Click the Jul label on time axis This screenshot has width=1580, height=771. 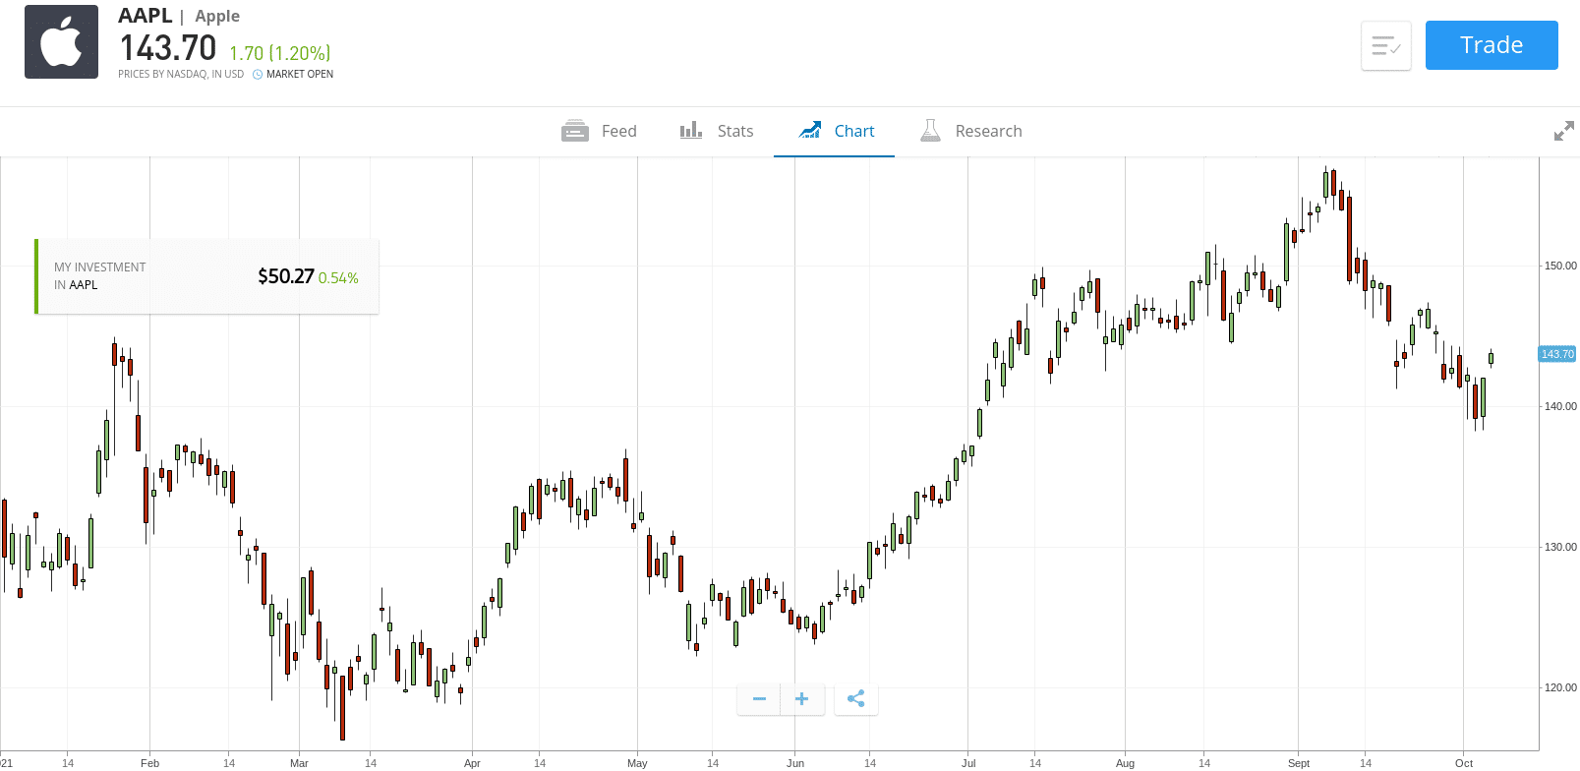point(968,763)
